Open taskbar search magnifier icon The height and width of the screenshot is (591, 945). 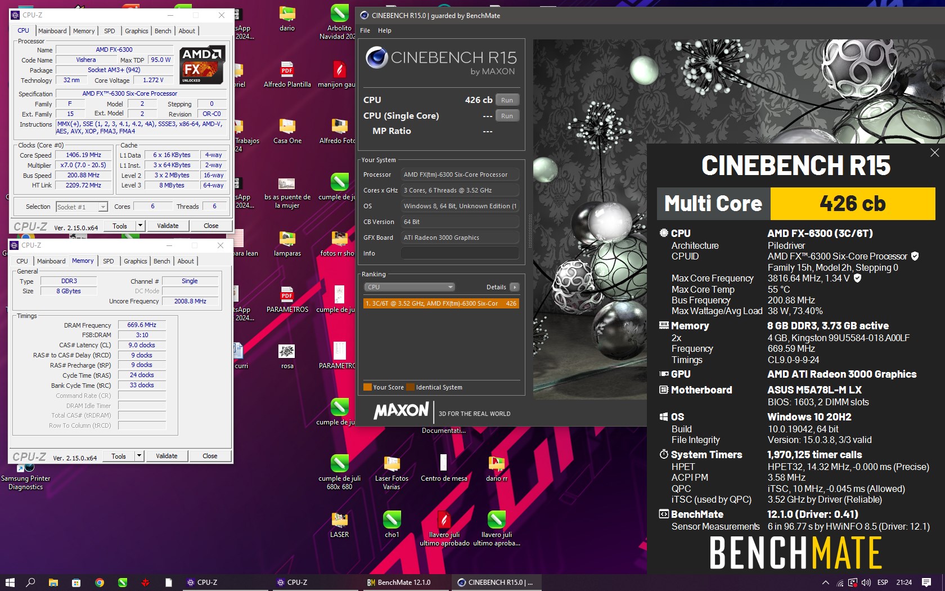click(31, 582)
